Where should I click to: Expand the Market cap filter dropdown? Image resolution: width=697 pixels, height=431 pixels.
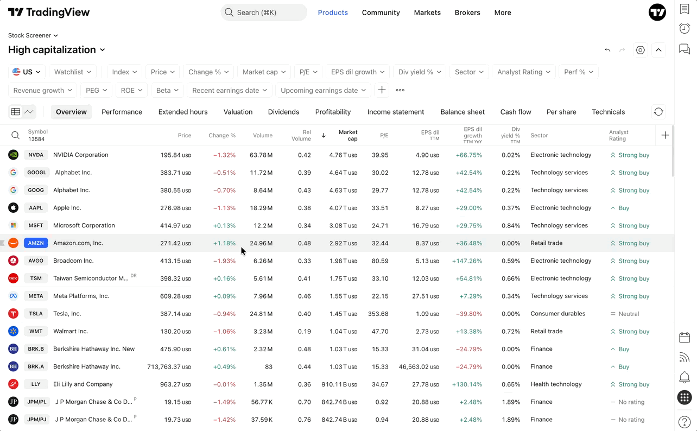point(264,72)
